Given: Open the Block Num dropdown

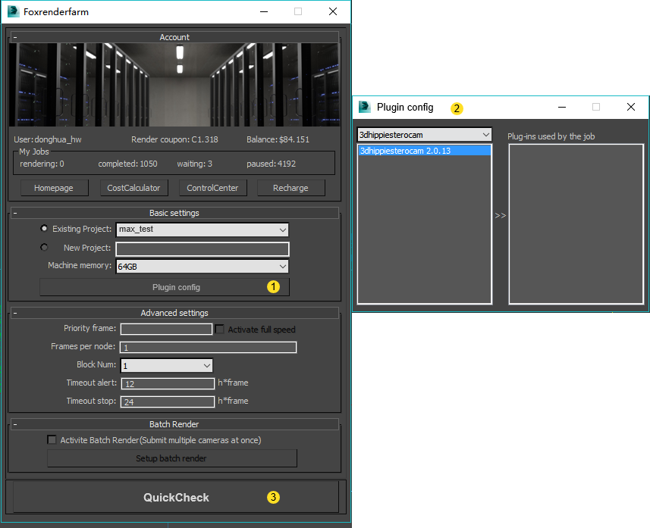Looking at the screenshot, I should coord(167,366).
